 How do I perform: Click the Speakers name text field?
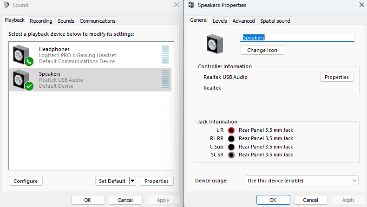click(x=297, y=38)
